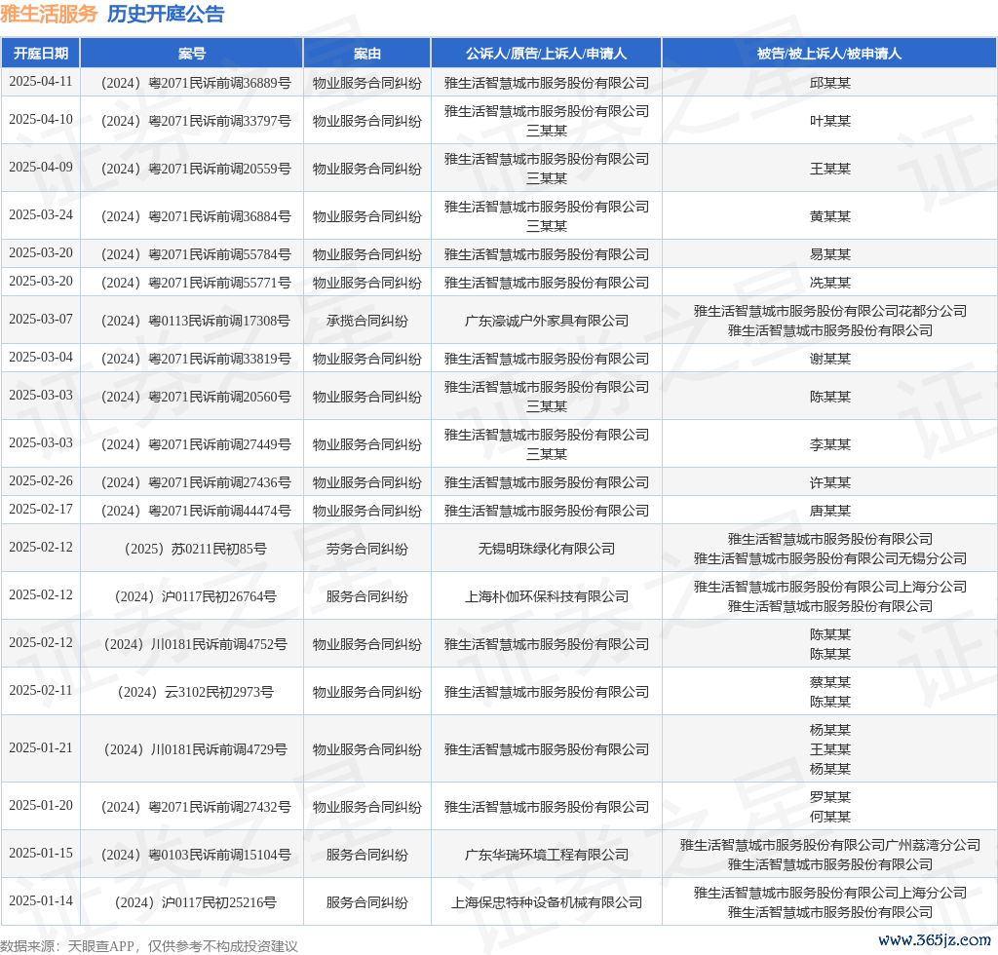This screenshot has height=955, width=998.
Task: Click case number 粤2071民诉前调55771号
Action: click(x=195, y=283)
